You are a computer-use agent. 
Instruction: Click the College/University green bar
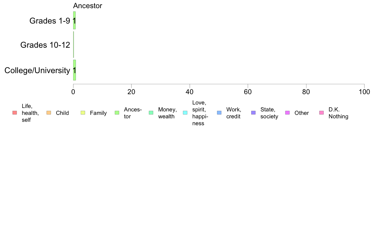coord(74,70)
